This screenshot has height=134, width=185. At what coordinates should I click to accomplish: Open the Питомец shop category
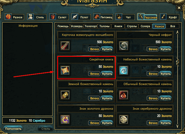tap(103, 17)
